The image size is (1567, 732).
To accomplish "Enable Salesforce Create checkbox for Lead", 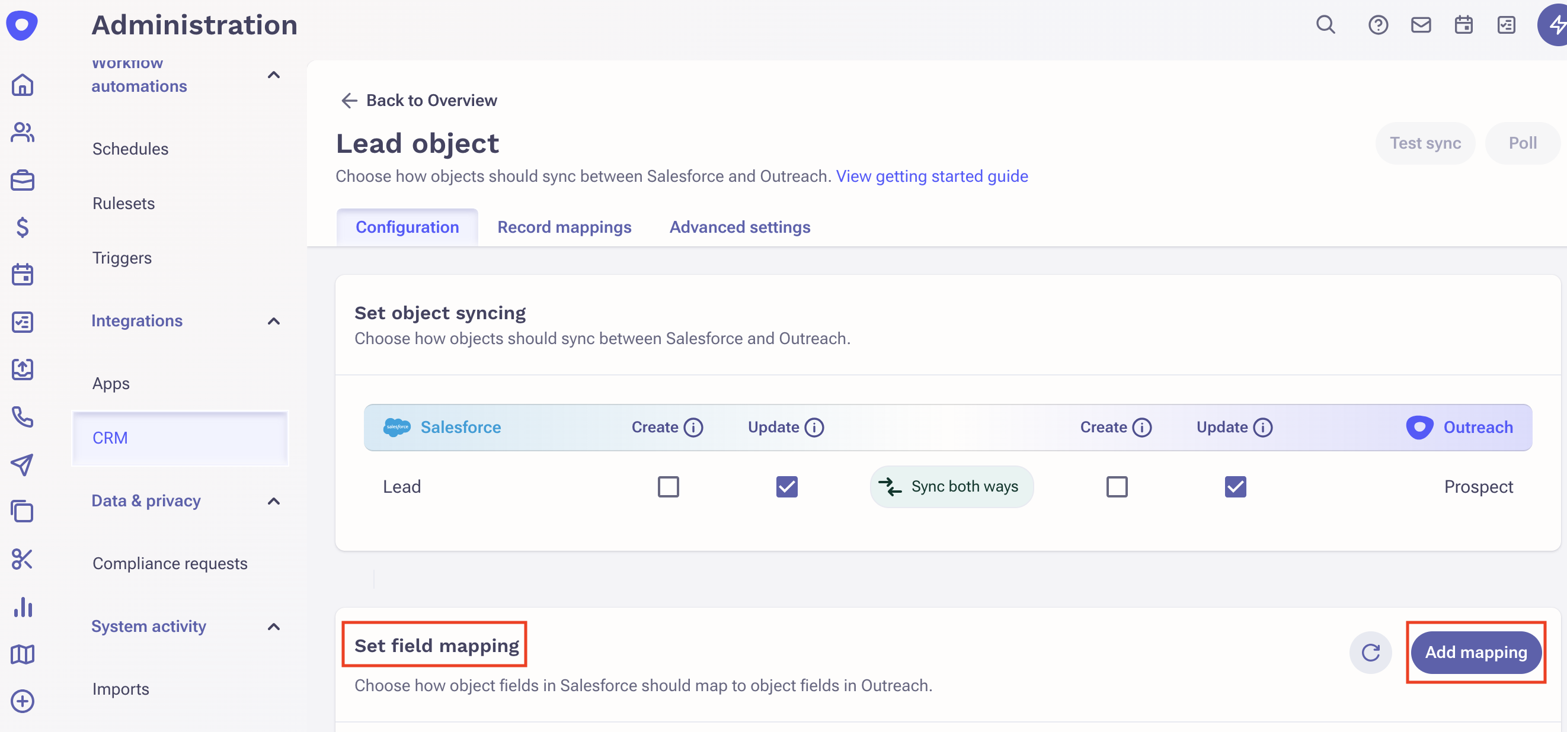I will point(668,486).
